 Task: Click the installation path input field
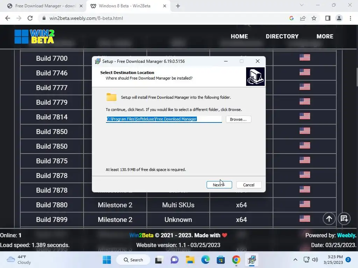(164, 119)
